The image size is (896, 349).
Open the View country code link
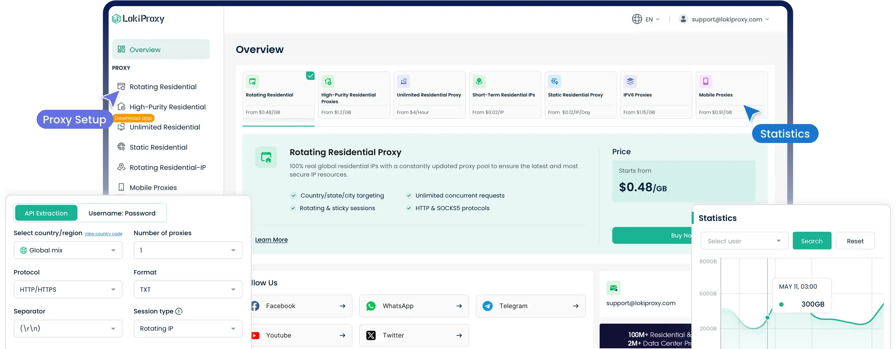point(103,234)
